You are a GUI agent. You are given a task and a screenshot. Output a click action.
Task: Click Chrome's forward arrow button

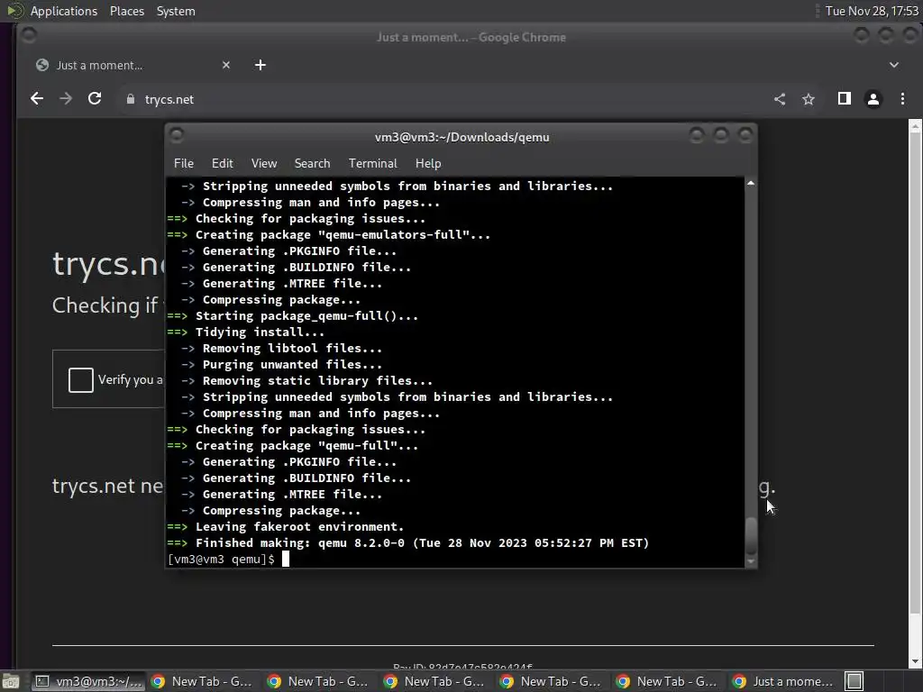click(x=66, y=99)
